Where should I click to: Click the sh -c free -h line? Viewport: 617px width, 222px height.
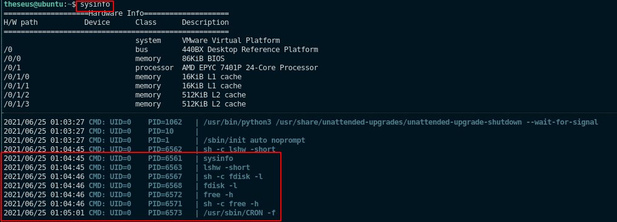(x=131, y=204)
